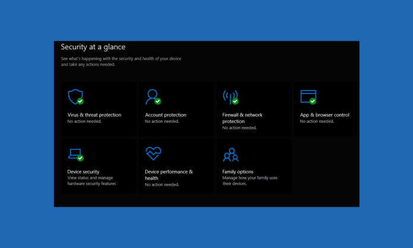Select the Family options people icon

(230, 155)
